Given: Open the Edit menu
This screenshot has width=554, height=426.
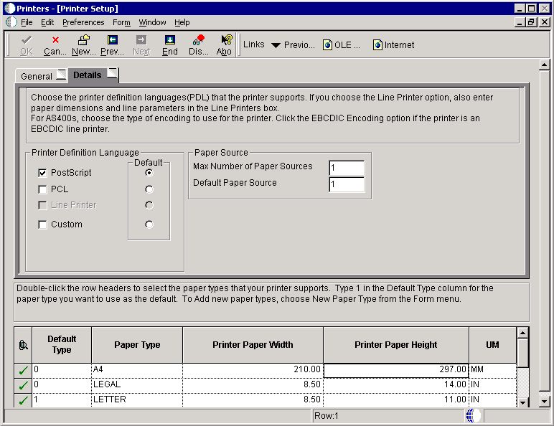Looking at the screenshot, I should 47,22.
